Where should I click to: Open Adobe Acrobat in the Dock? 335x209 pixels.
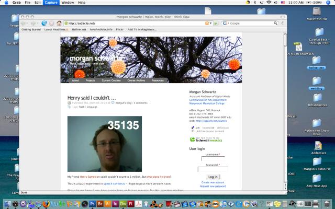(x=138, y=204)
